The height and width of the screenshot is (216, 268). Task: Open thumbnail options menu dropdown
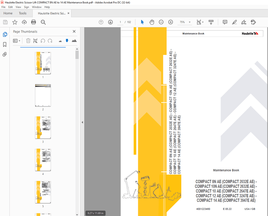point(17,41)
